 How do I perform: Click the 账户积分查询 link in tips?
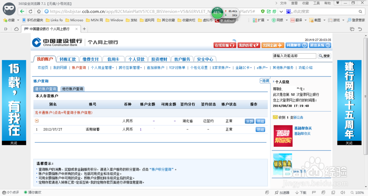tap(162, 169)
